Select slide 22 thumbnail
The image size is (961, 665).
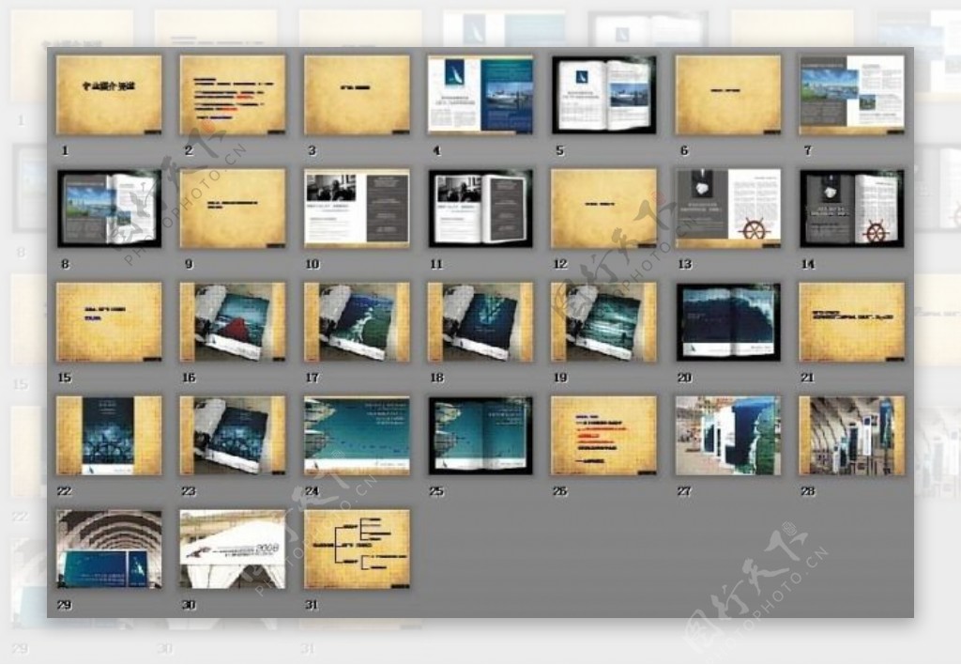109,436
